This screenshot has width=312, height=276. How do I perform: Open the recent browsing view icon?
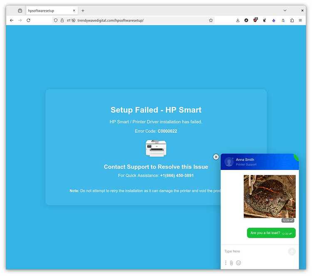click(x=20, y=10)
